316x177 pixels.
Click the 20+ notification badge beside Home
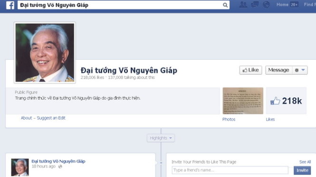[294, 5]
